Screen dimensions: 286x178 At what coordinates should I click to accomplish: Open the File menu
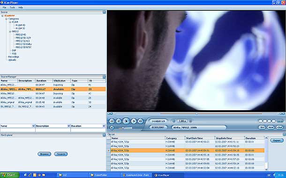click(x=4, y=7)
